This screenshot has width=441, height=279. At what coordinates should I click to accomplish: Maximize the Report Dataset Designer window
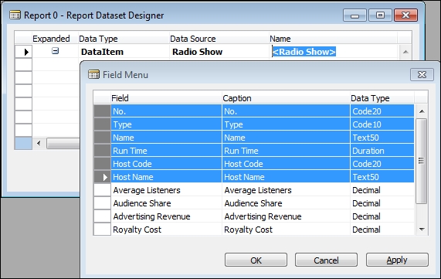(x=380, y=15)
